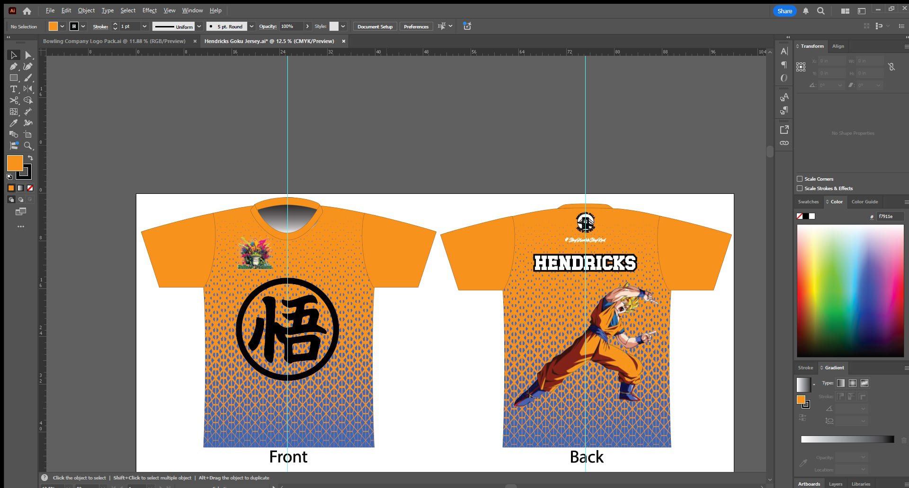
Task: Open the Character panel icon
Action: pyautogui.click(x=784, y=51)
